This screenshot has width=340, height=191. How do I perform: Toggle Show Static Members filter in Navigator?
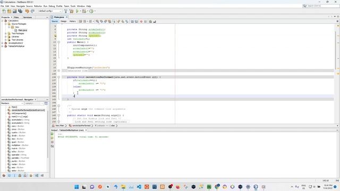click(14, 176)
